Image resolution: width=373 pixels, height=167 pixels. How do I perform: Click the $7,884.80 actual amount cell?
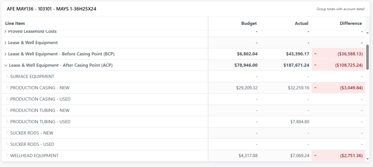coord(298,122)
